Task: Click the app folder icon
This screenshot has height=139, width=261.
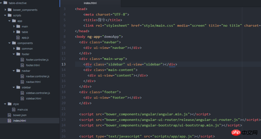Action: 14,21
